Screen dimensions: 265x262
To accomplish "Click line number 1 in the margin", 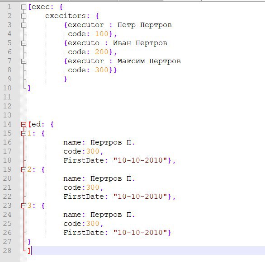I will 9,7.
